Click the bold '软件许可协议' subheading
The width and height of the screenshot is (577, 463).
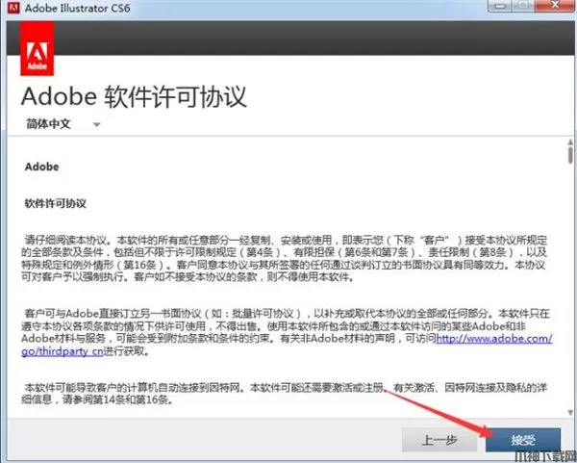point(55,203)
